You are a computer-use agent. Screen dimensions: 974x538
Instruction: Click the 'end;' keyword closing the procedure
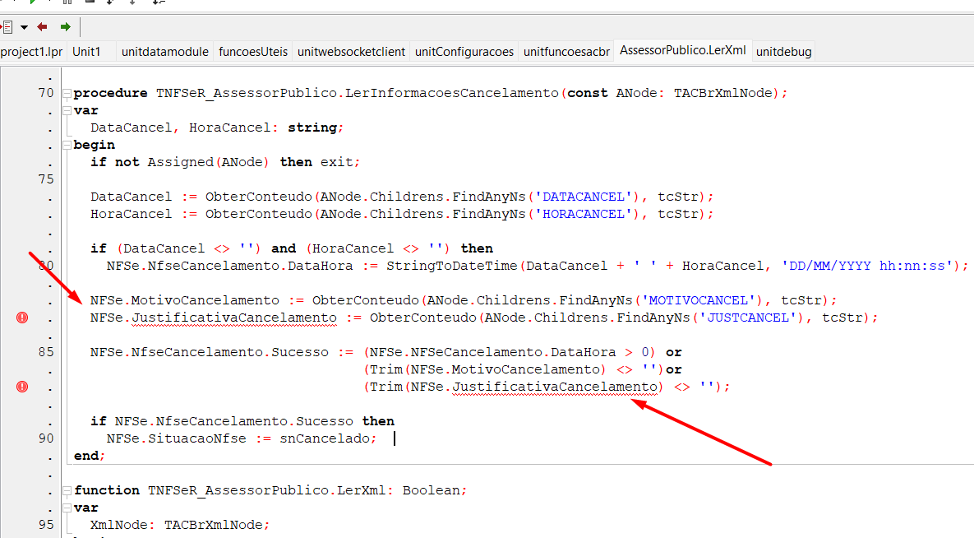89,456
